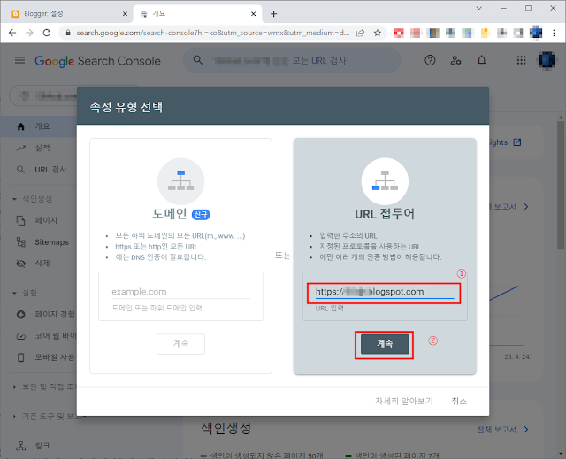Click the property selector dropdown in sidebar
Image resolution: width=566 pixels, height=459 pixels.
[x=43, y=96]
